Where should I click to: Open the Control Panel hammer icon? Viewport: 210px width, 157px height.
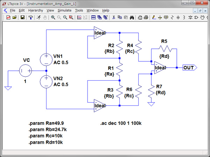pos(30,17)
